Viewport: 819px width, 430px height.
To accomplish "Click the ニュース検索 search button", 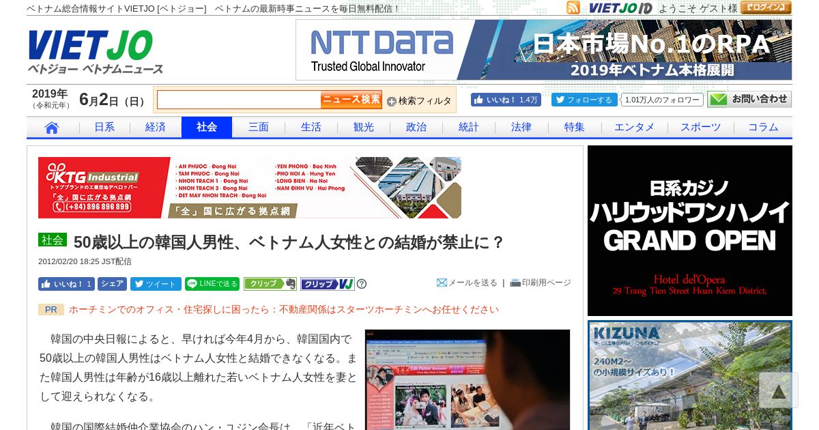I will coord(351,100).
